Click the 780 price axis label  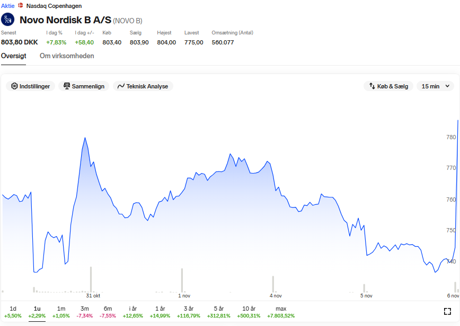click(451, 137)
